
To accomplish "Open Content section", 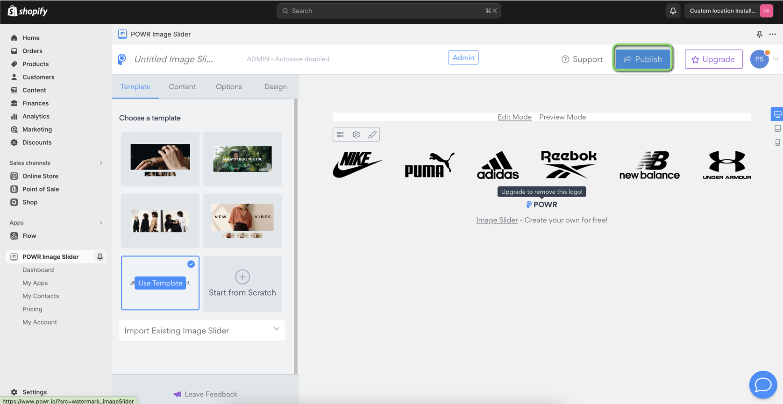I will click(34, 90).
